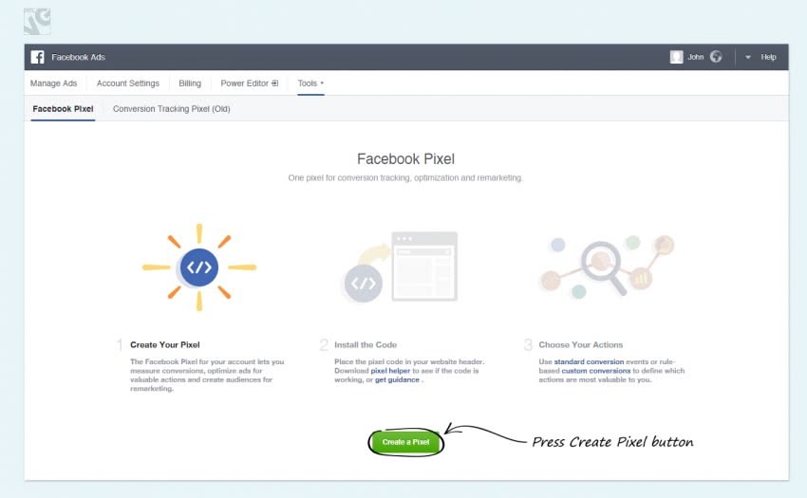Image resolution: width=807 pixels, height=498 pixels.
Task: Click the magnifying glass analytics illustration
Action: click(607, 267)
